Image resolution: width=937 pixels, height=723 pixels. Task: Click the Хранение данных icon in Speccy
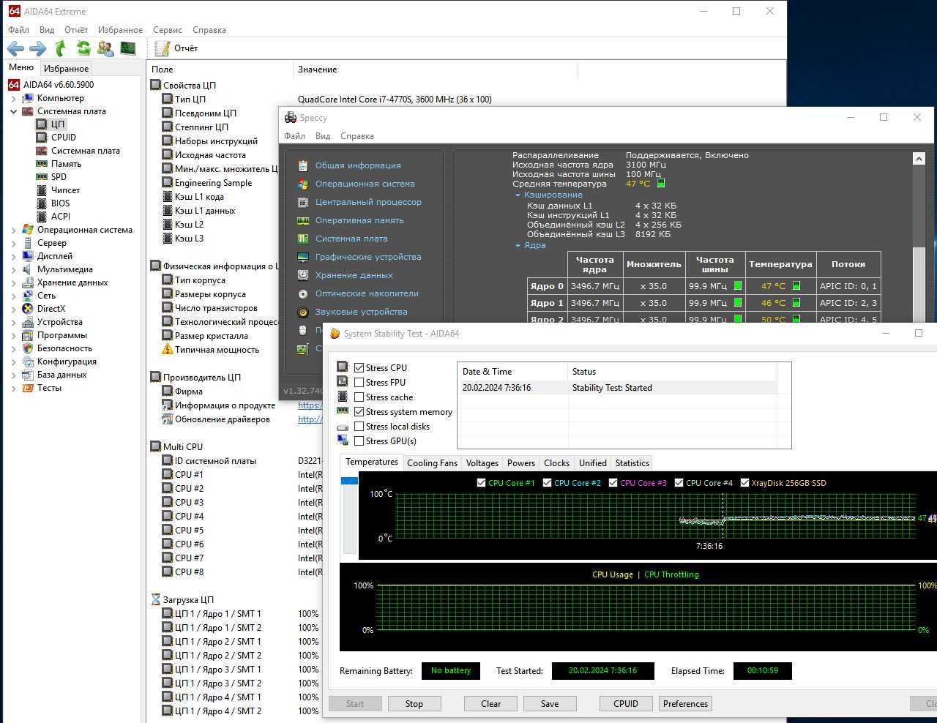[x=303, y=275]
